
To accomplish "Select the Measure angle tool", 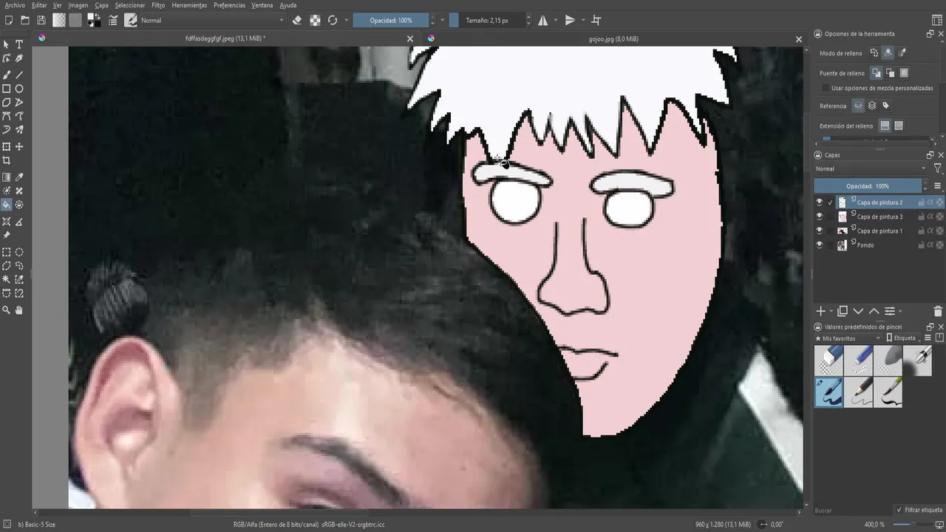I will (19, 222).
